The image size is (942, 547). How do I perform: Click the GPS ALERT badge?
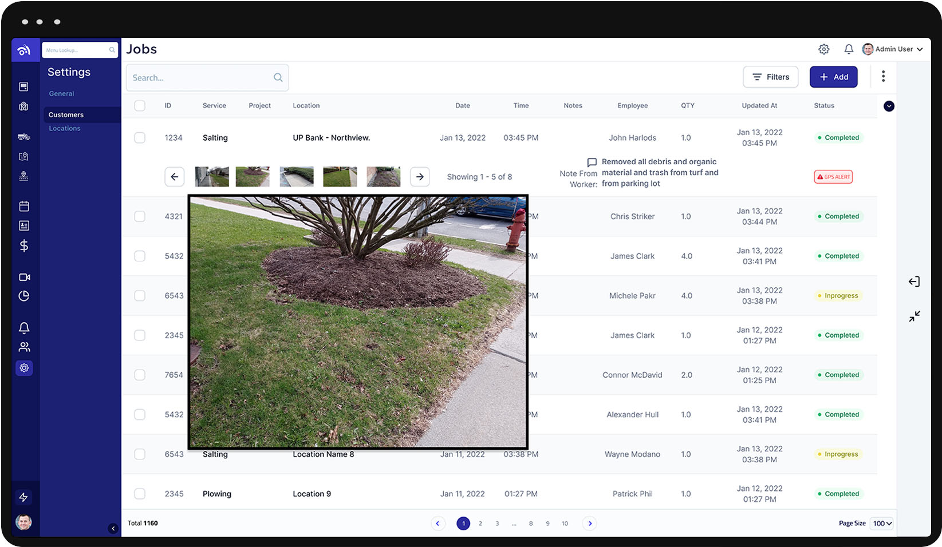(833, 177)
